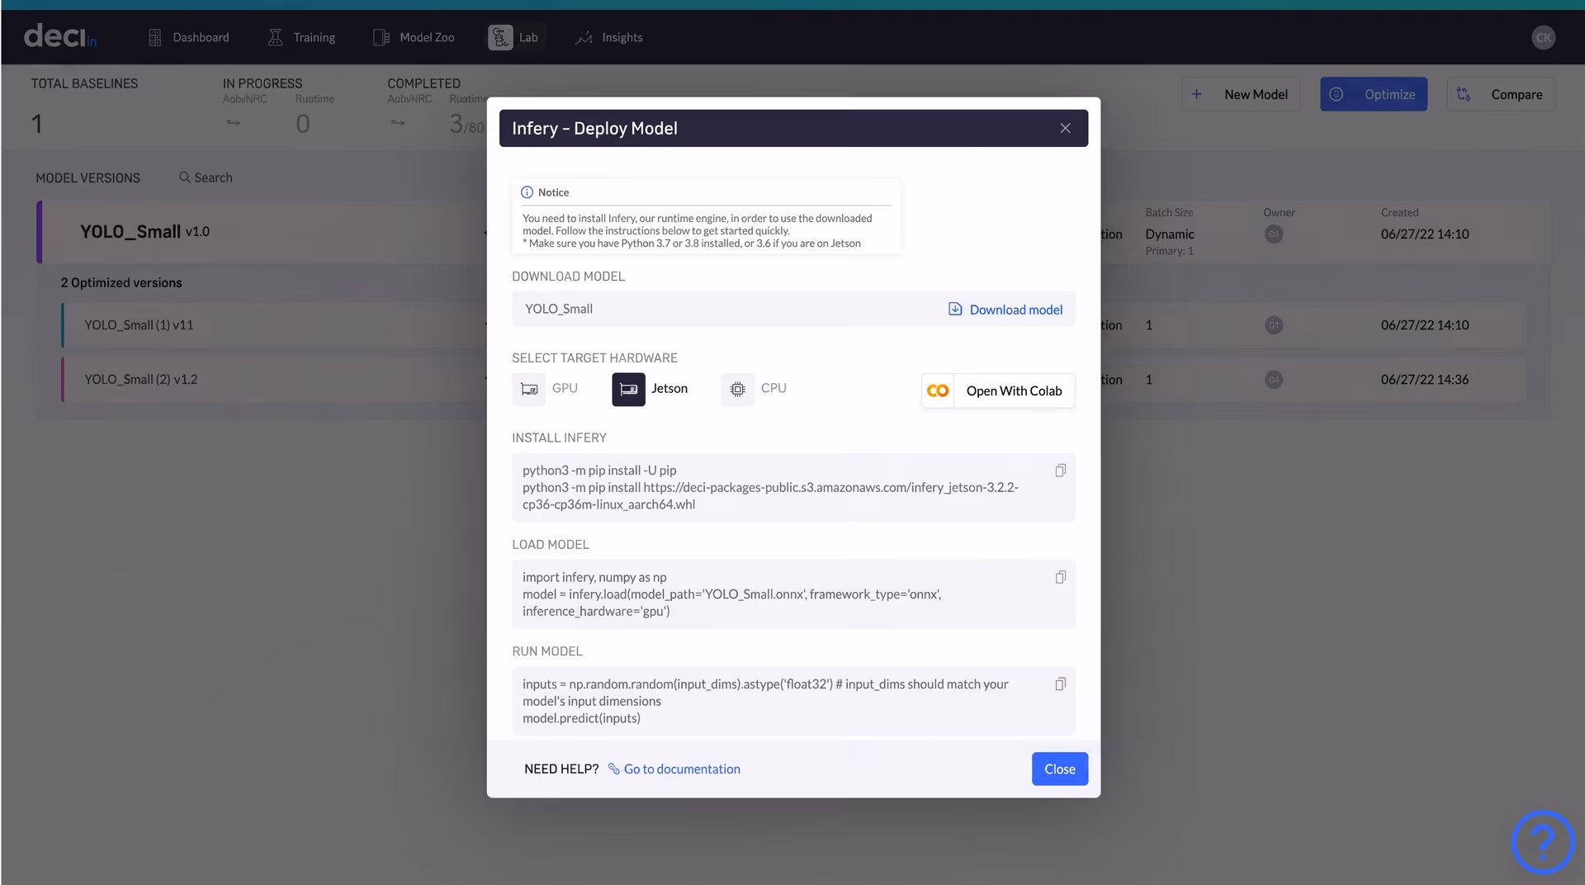Click the install Infery pip command text
Image resolution: width=1585 pixels, height=885 pixels.
(770, 487)
